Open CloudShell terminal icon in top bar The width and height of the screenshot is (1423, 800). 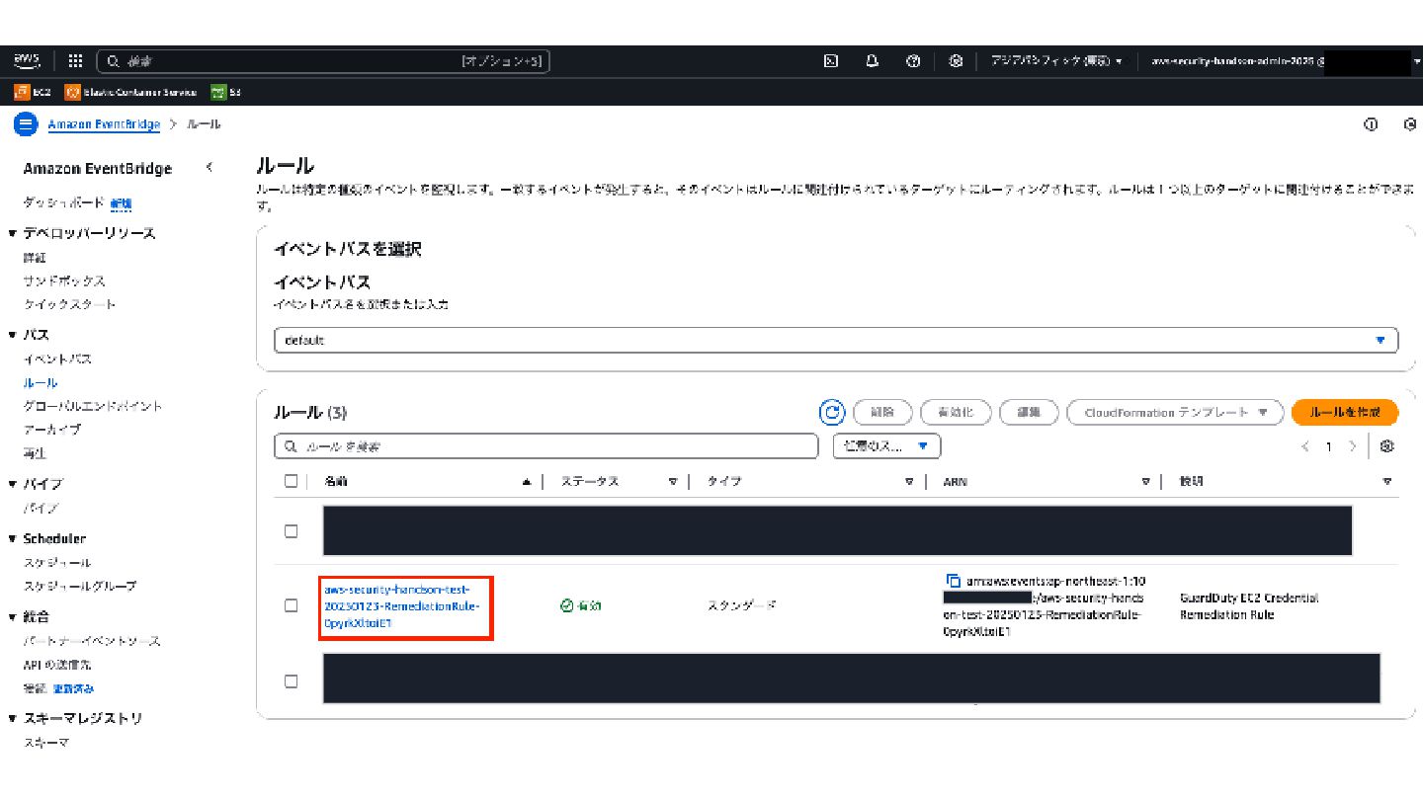coord(831,61)
